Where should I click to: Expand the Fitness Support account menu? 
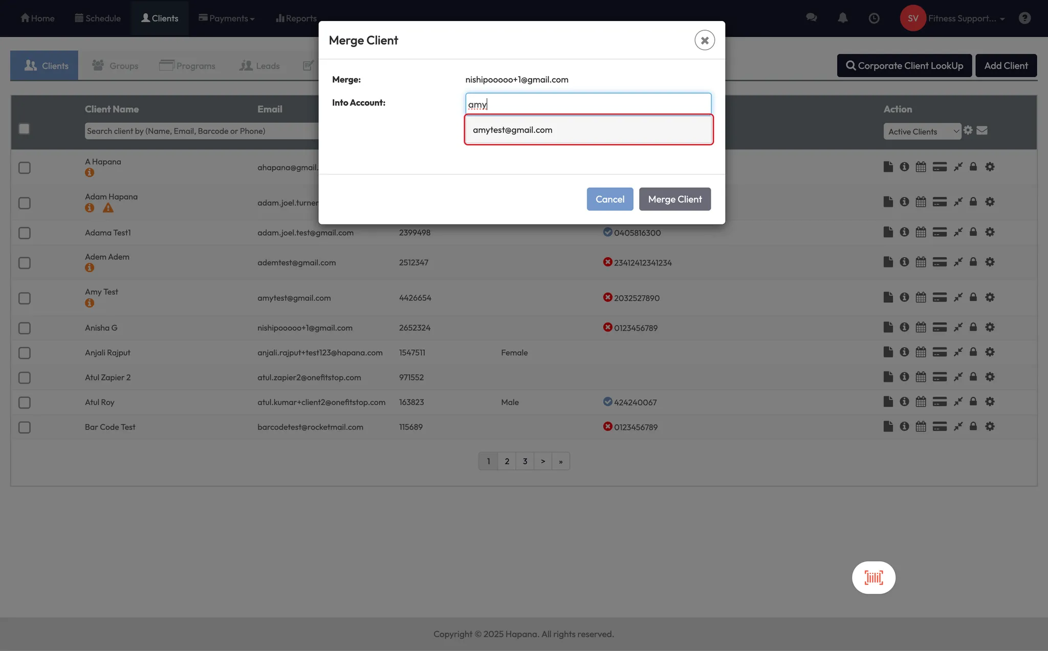965,18
